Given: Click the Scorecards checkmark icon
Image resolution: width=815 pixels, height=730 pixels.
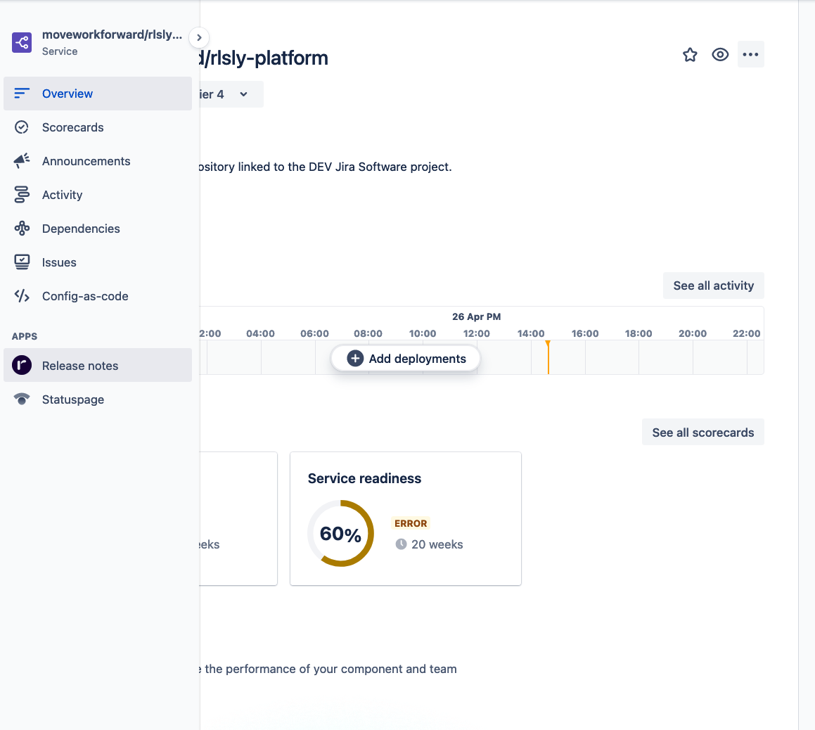Looking at the screenshot, I should point(22,127).
